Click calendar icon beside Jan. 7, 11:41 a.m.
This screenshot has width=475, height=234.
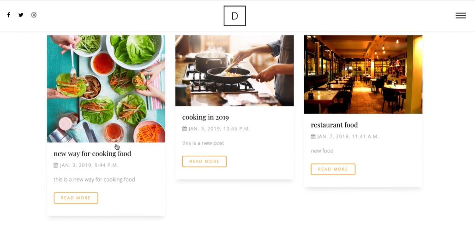point(313,136)
